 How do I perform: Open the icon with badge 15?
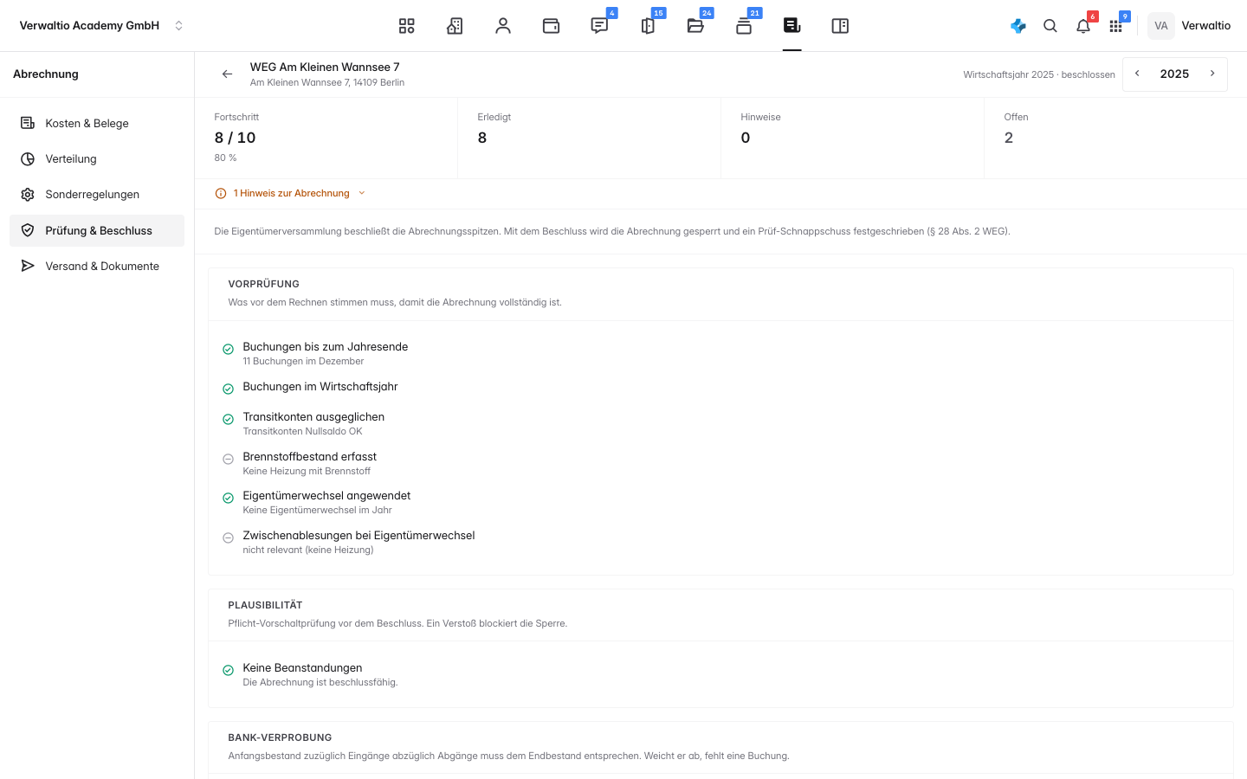click(648, 26)
